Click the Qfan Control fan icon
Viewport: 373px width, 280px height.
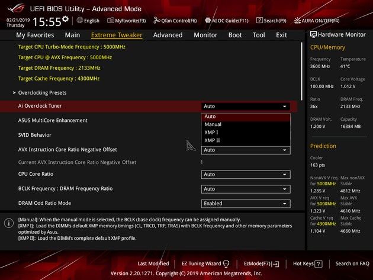(x=156, y=21)
